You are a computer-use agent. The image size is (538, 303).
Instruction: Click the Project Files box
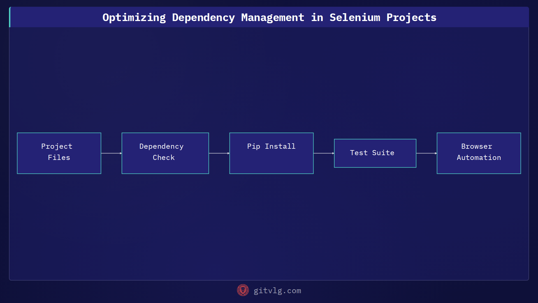pyautogui.click(x=59, y=153)
